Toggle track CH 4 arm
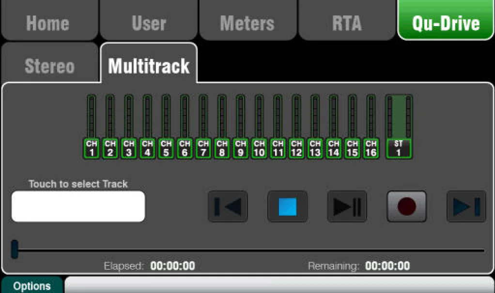Viewport: 495px width, 293px height. (147, 148)
